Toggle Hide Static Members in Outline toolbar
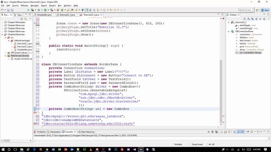Image resolution: width=271 pixels, height=152 pixels. click(x=256, y=19)
